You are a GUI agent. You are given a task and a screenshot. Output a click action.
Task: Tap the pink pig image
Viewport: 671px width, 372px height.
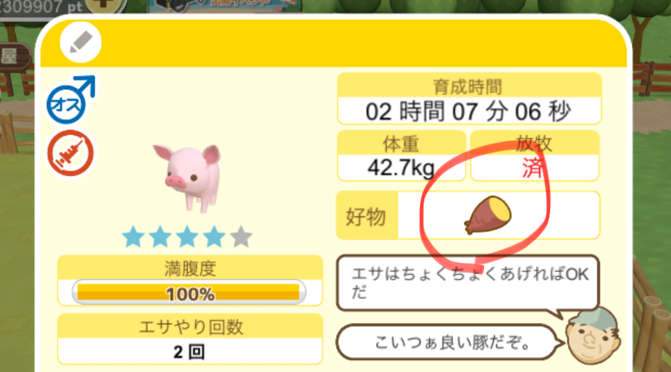click(x=188, y=177)
